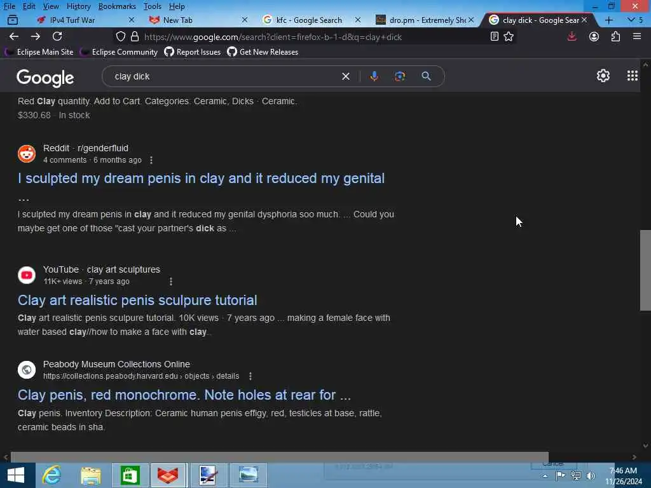Open the Reddit sculpted clay result link

click(x=201, y=179)
